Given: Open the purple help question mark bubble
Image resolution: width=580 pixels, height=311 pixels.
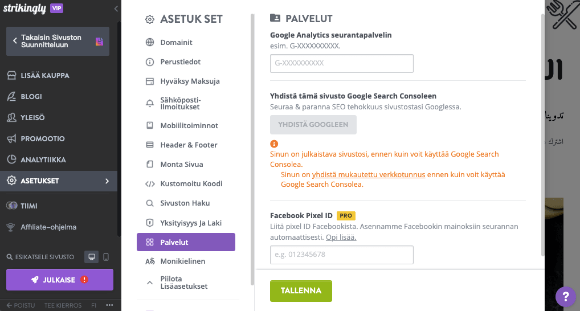Looking at the screenshot, I should point(565,296).
